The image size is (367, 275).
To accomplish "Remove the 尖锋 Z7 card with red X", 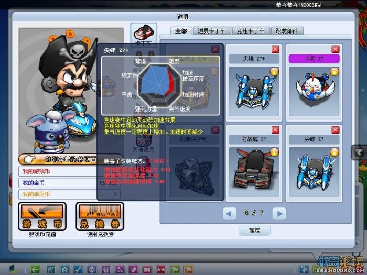I will (x=336, y=130).
